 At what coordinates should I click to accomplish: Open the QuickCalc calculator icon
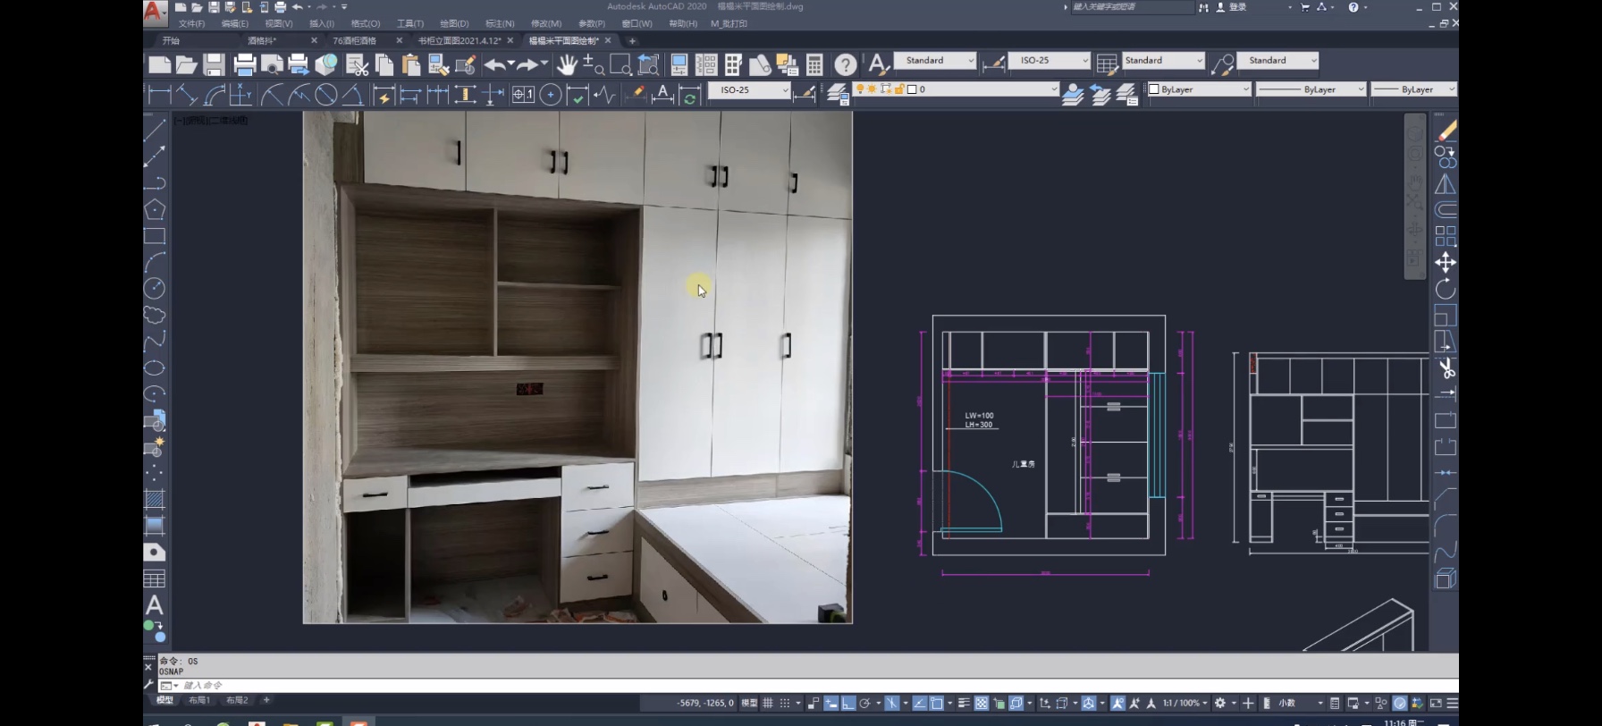(x=814, y=64)
